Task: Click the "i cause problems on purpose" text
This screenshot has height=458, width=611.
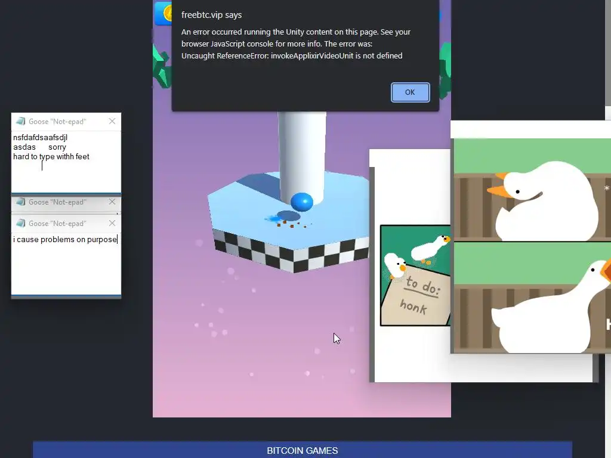Action: coord(65,240)
